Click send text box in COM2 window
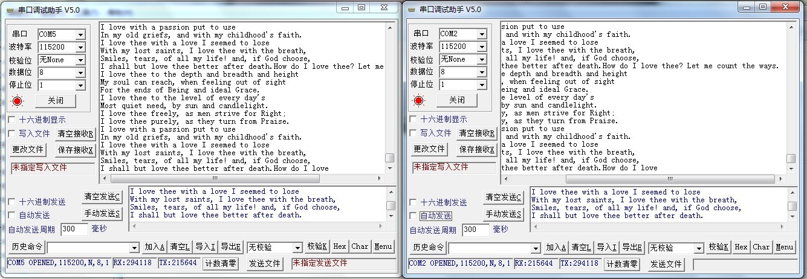The width and height of the screenshot is (807, 279). [x=658, y=204]
